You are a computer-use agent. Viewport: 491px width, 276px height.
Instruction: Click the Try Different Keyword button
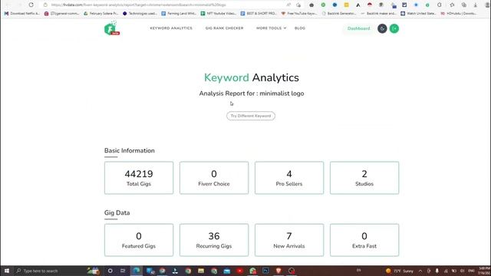251,116
